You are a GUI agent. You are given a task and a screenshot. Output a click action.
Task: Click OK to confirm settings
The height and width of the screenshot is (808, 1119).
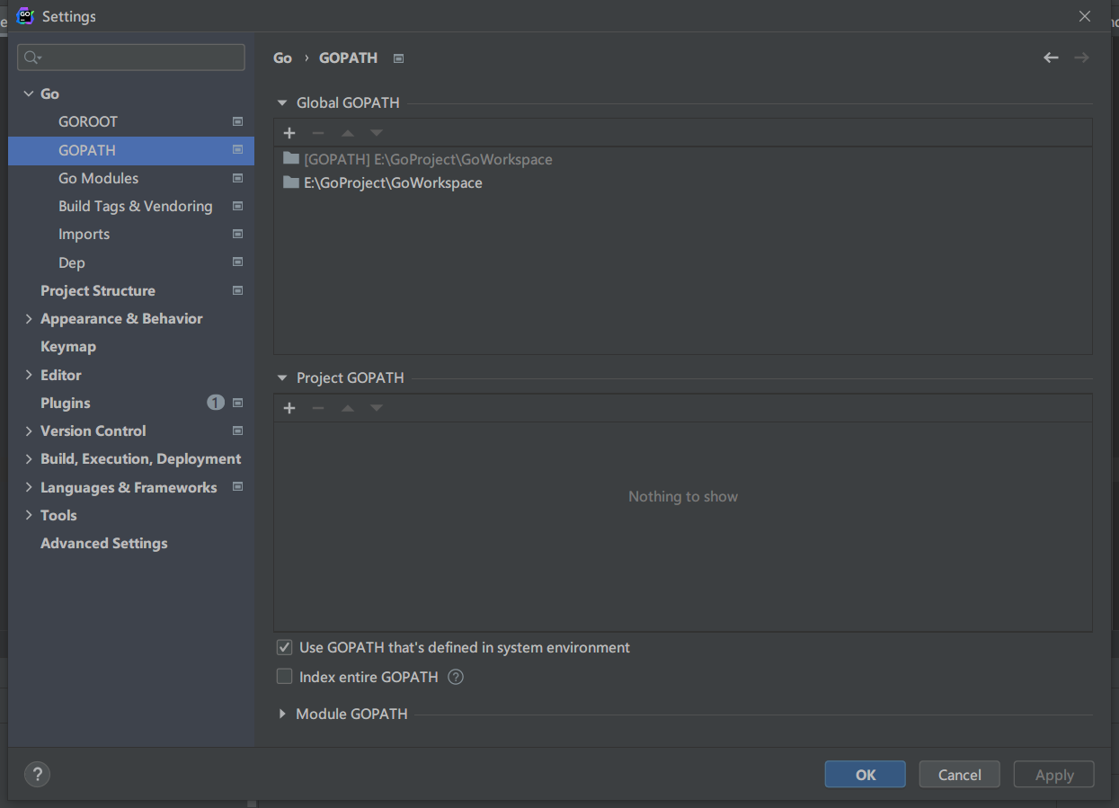(866, 775)
